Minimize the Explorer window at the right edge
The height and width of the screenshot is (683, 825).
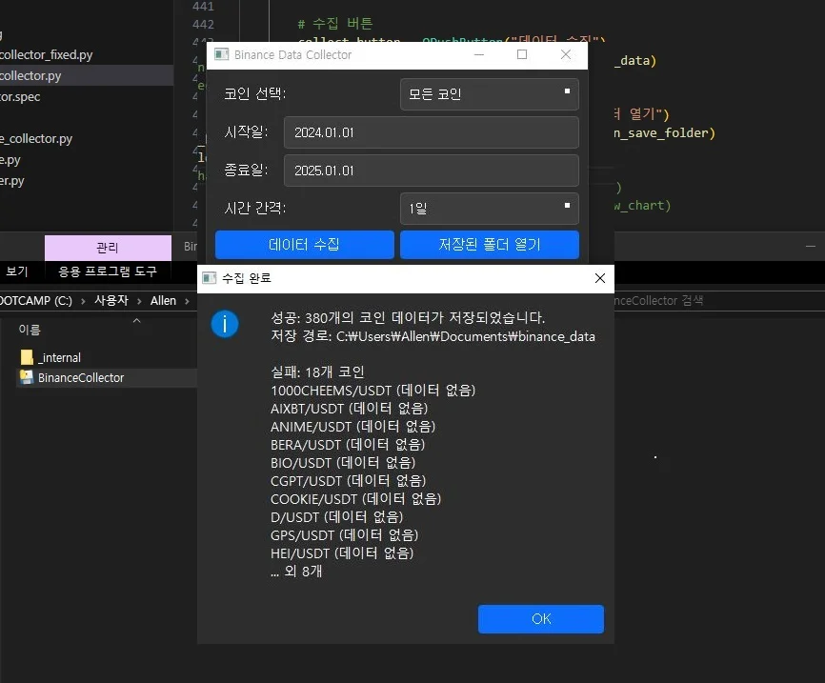[x=811, y=246]
